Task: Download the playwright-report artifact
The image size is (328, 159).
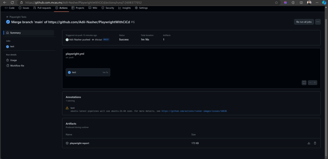Action: tap(309, 143)
